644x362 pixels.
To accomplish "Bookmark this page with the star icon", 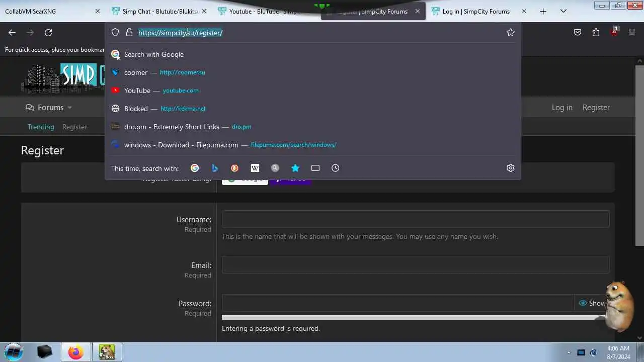I will (x=511, y=32).
